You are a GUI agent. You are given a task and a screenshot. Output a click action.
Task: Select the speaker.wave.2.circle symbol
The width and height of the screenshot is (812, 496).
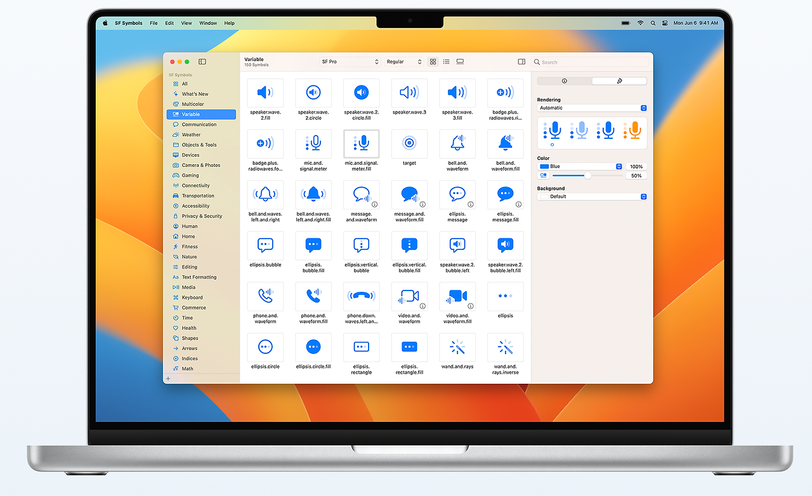(313, 93)
